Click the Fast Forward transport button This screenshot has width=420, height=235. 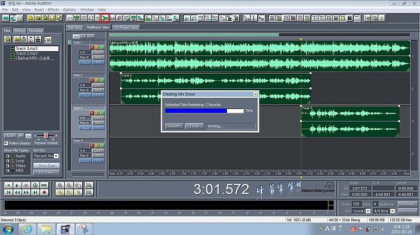(x=26, y=193)
